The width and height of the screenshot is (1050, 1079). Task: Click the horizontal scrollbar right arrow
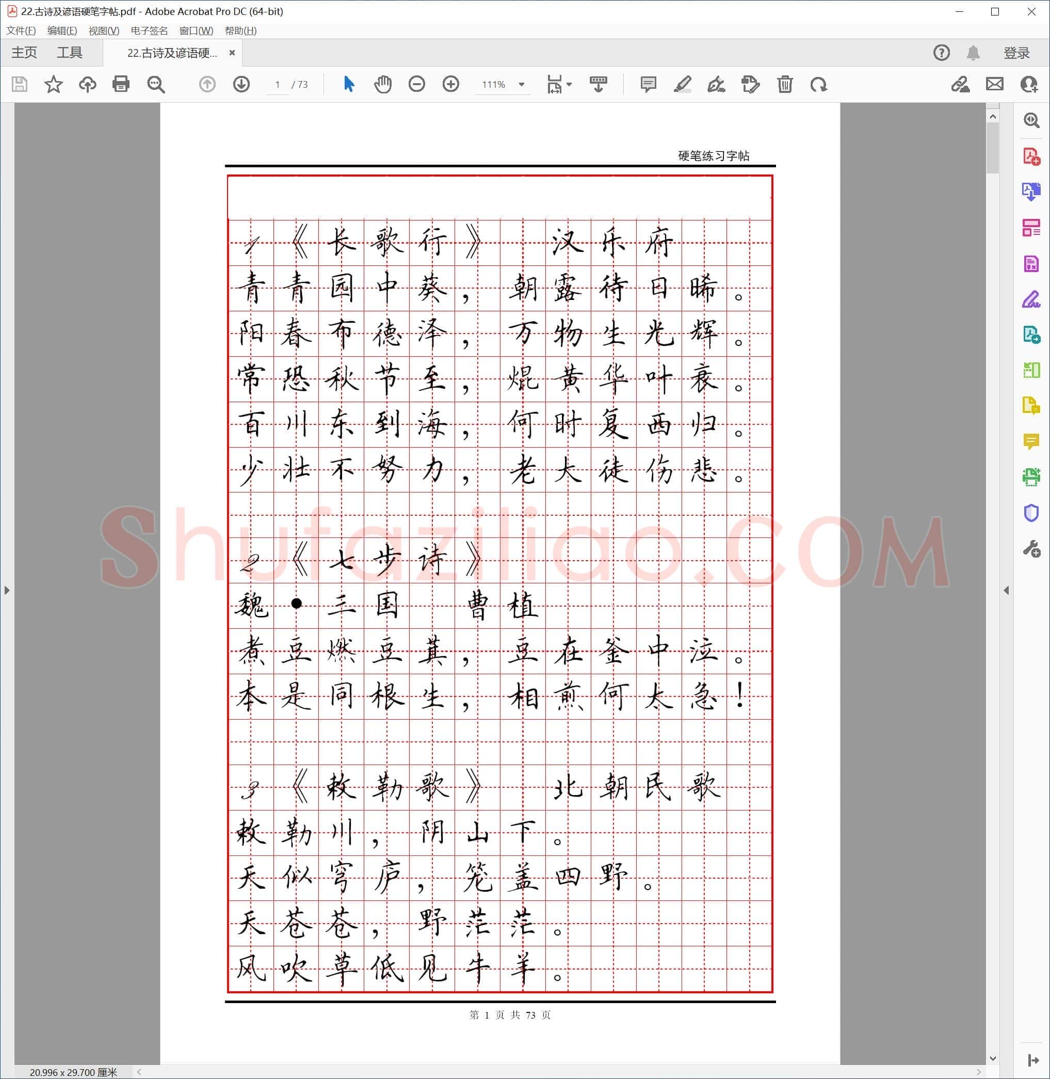tap(979, 1072)
